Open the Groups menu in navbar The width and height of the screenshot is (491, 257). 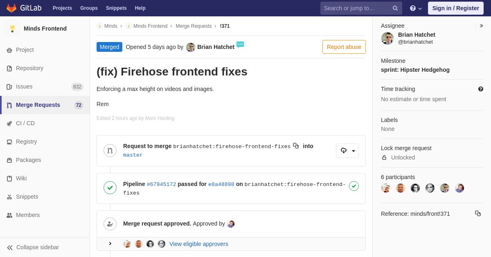[x=89, y=8]
